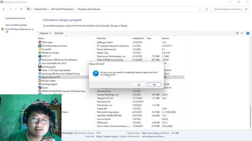The image size is (252, 141).
Task: Close the Skype Uninstall dialog
Action: 161,64
